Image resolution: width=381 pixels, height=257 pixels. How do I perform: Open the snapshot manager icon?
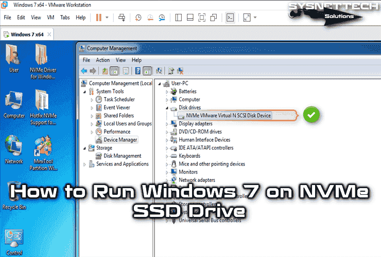click(162, 17)
